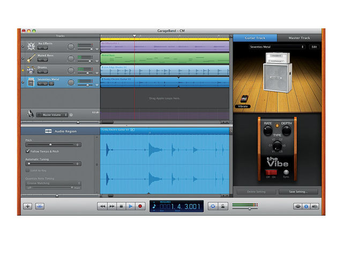Open the Master Volume dropdown
Viewport: 343px width, 257px height.
tap(53, 115)
